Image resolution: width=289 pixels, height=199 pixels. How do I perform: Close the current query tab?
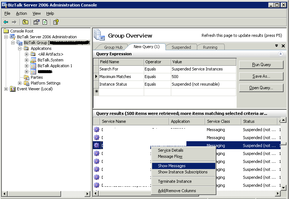point(283,46)
